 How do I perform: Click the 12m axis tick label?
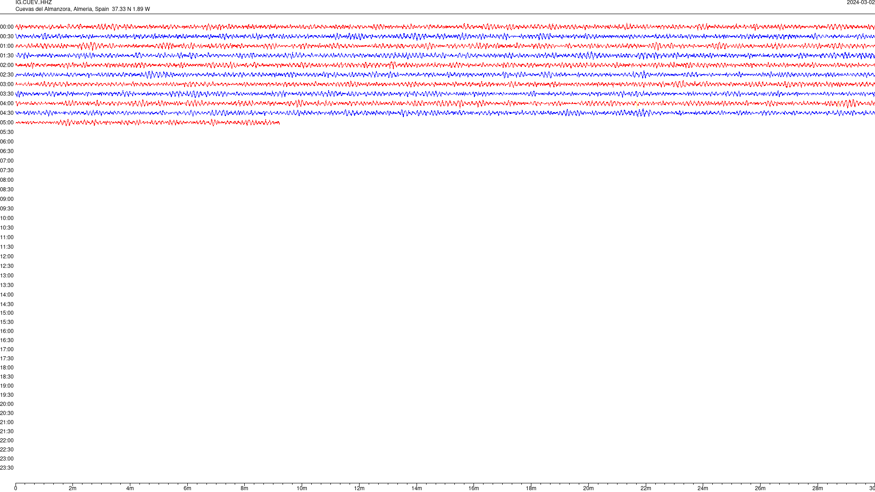359,488
